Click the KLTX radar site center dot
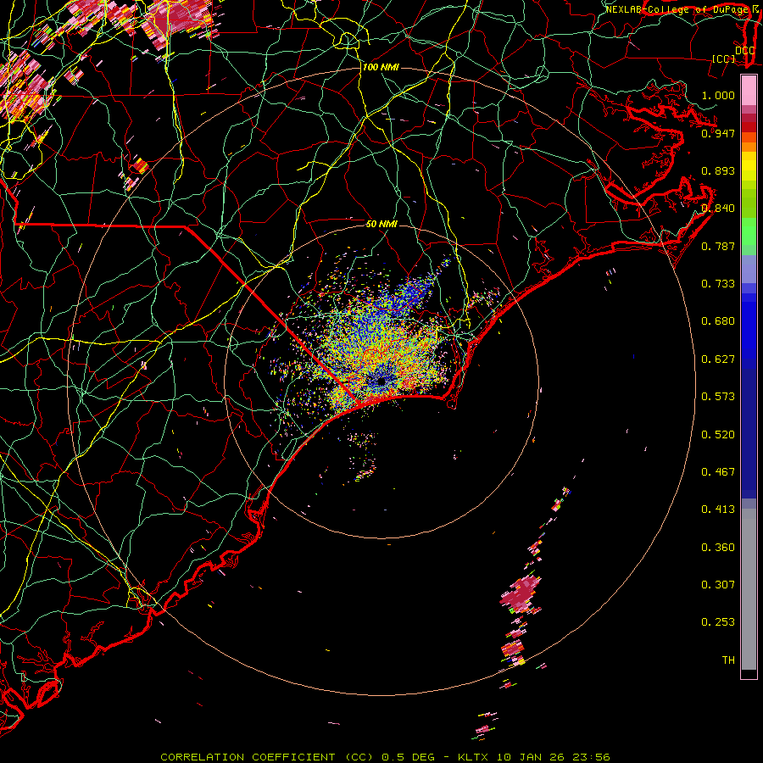The width and height of the screenshot is (763, 763). point(381,381)
